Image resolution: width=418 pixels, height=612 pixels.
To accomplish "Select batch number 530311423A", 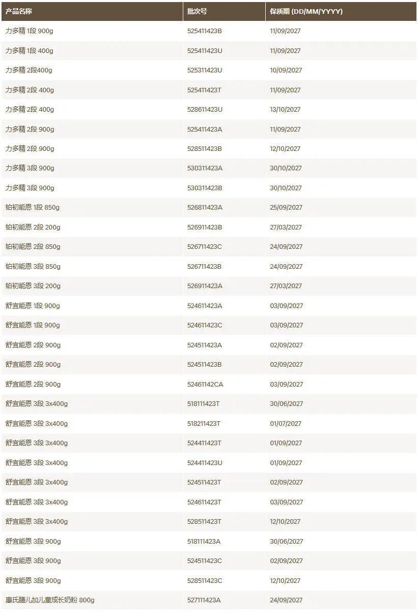I will tap(205, 168).
